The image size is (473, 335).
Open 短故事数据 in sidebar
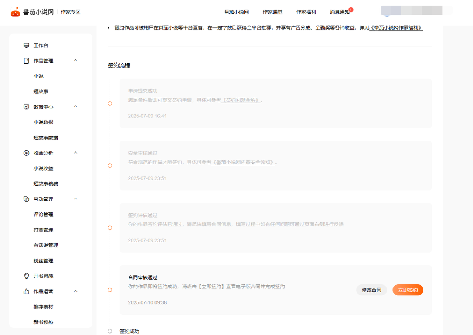pos(46,138)
